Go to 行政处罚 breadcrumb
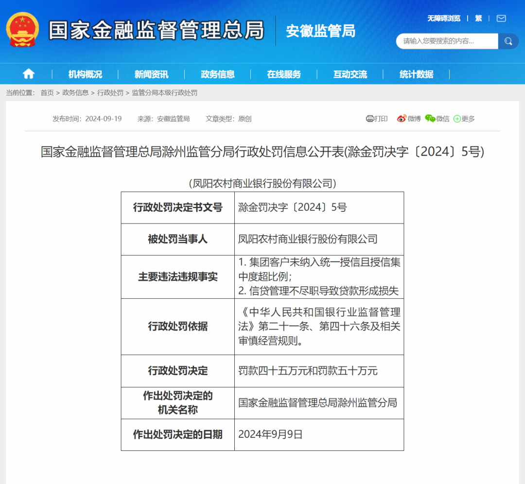Viewport: 525px width, 484px height. (110, 93)
